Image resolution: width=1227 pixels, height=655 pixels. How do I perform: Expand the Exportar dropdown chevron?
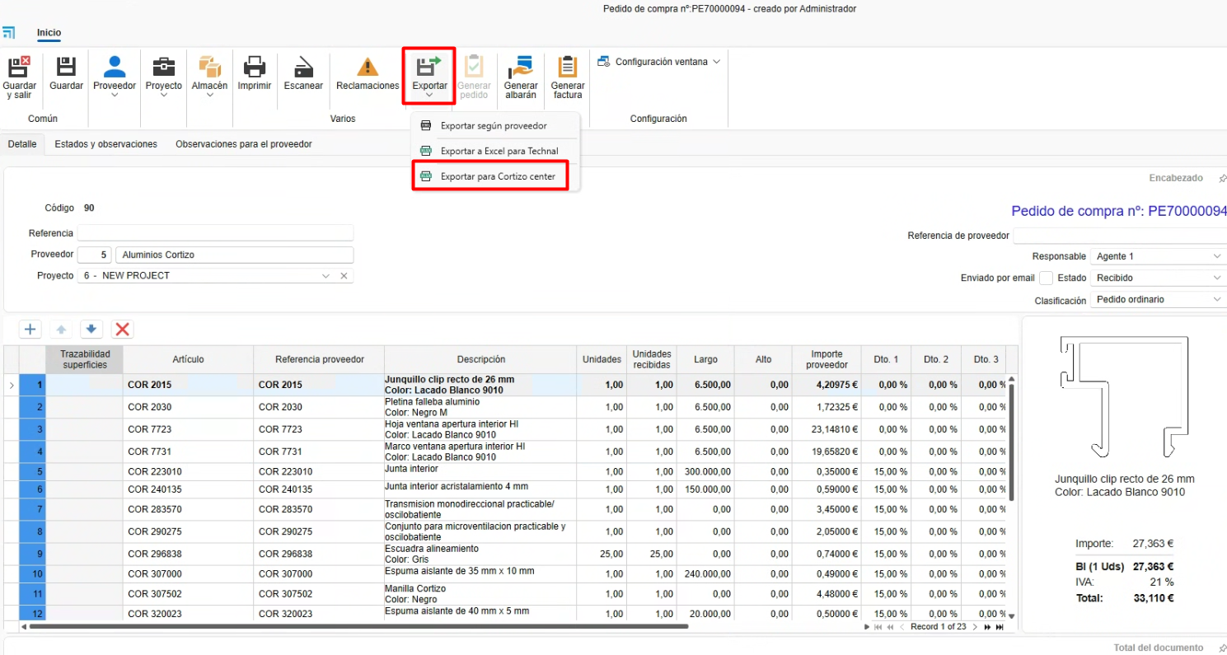429,96
